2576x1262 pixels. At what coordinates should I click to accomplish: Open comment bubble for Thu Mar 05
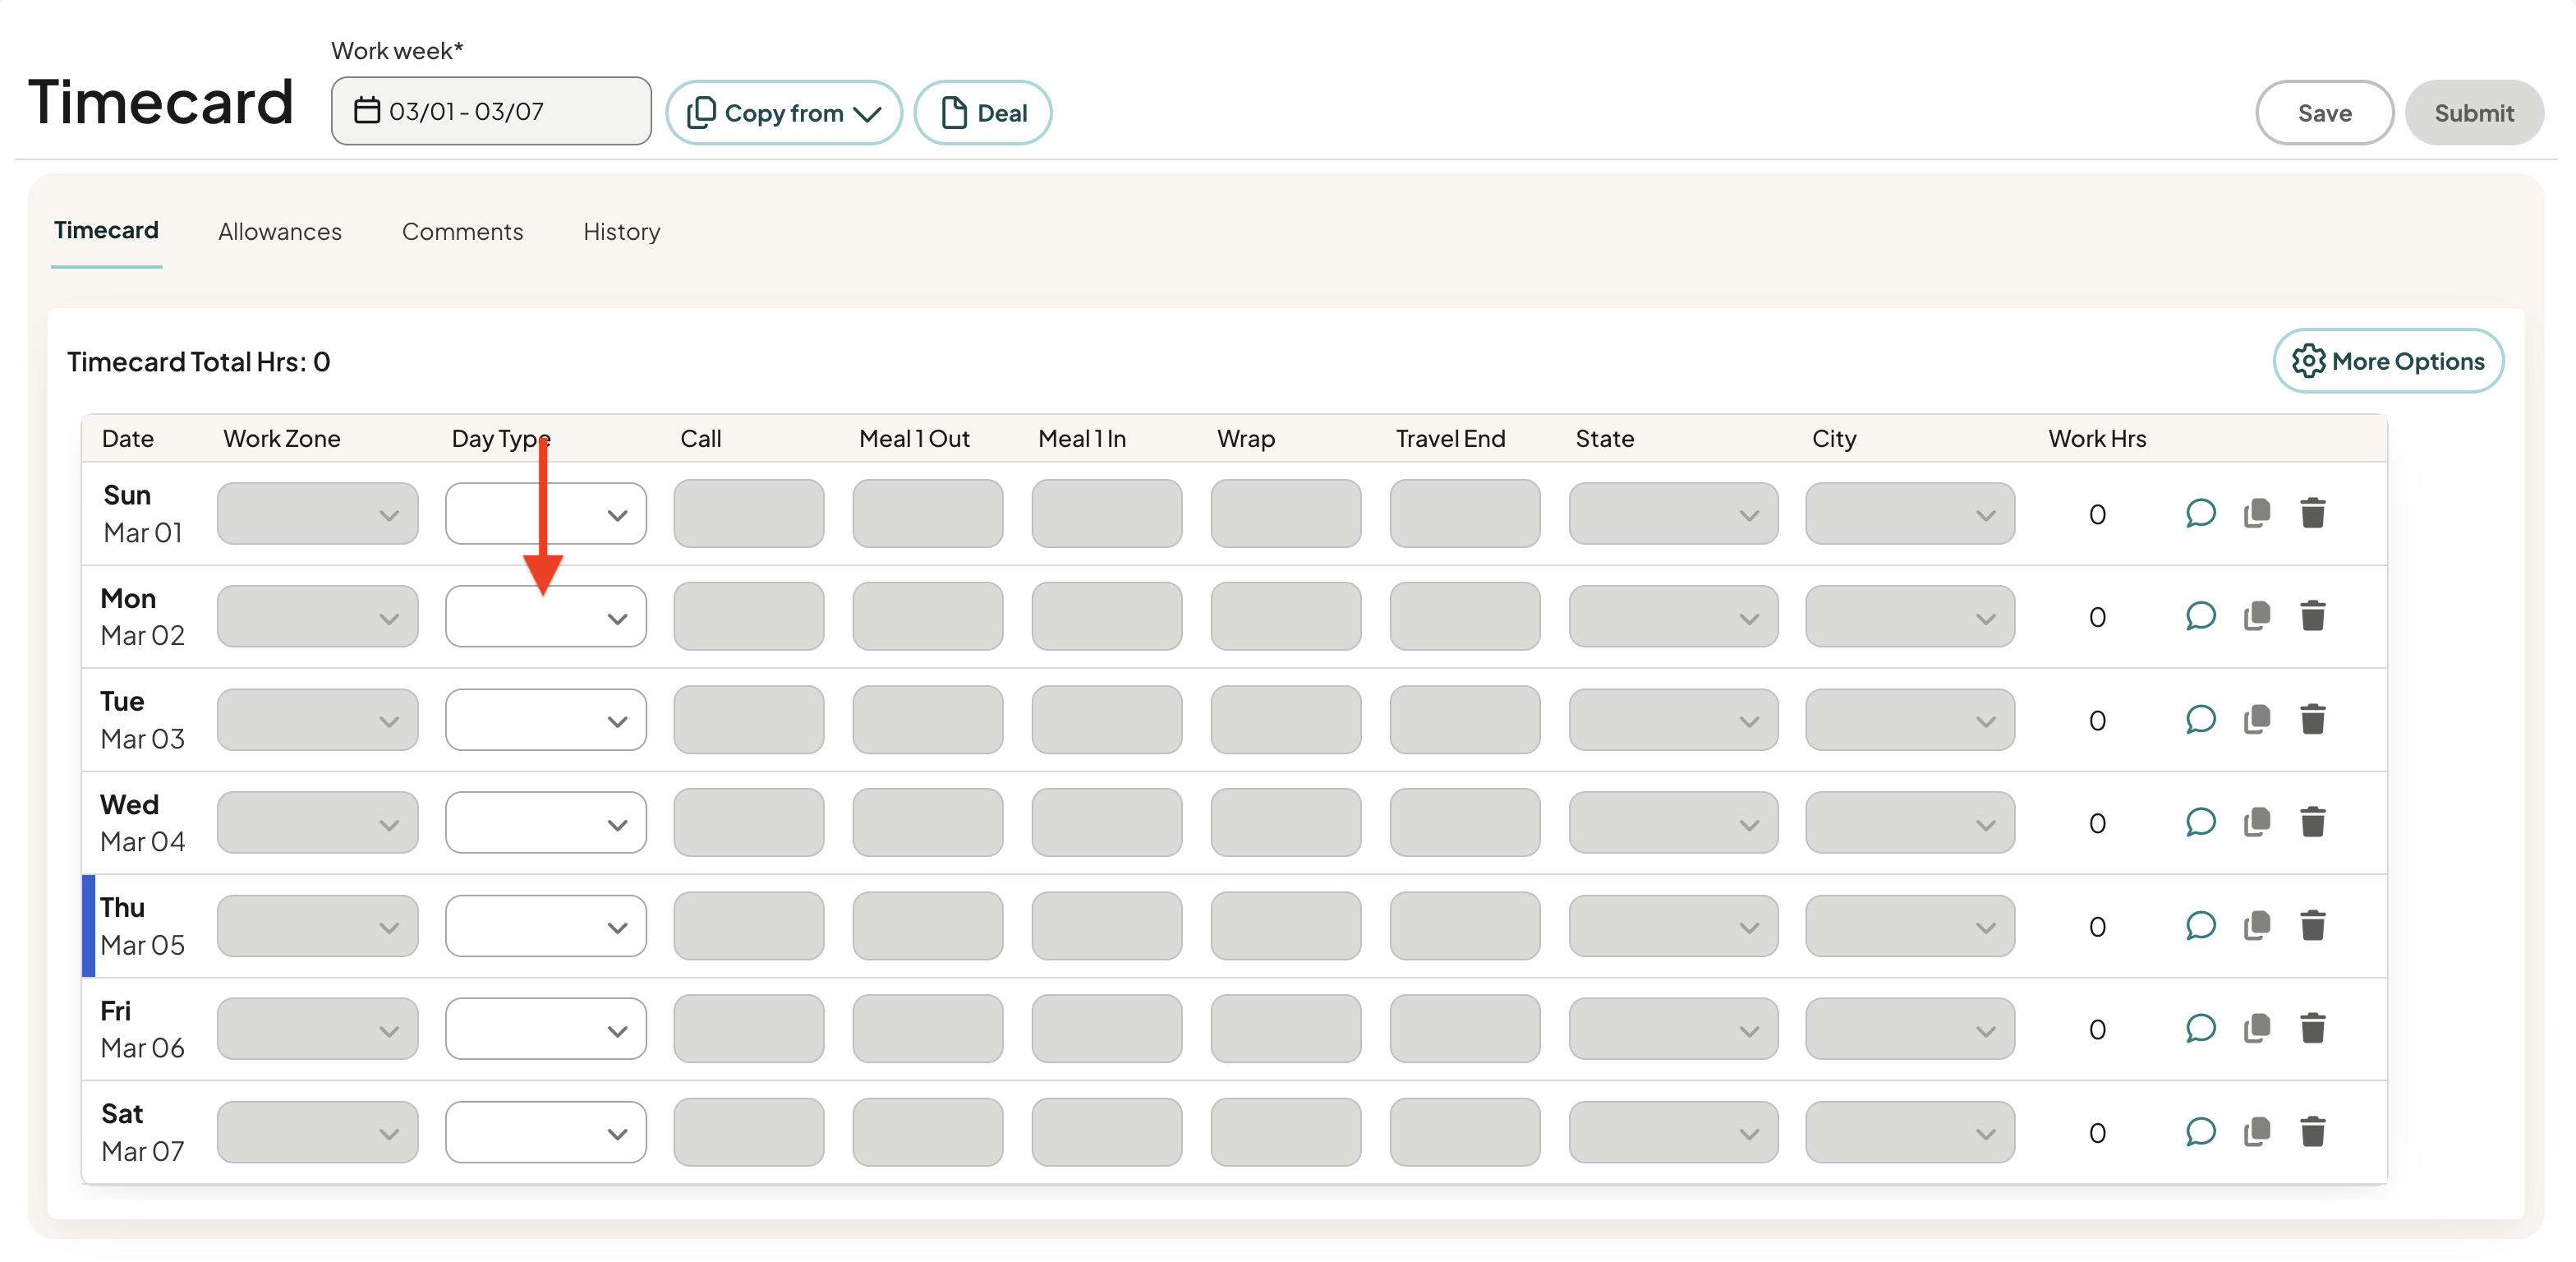(2200, 926)
